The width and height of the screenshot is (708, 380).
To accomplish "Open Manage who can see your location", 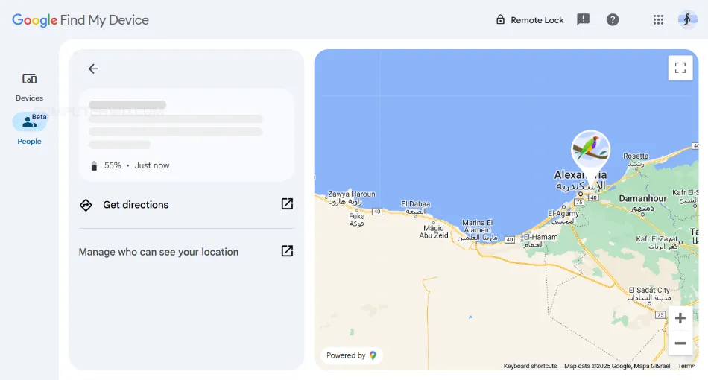I will point(186,251).
